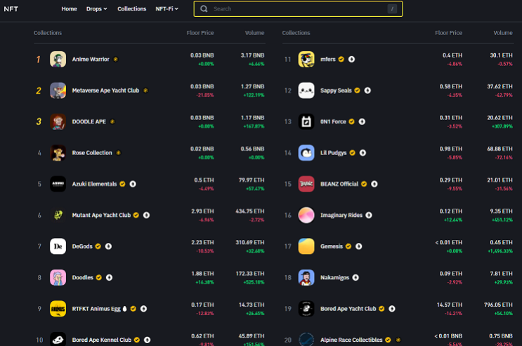Click the Bored Ape Yacht Club logo
Viewport: 522px width, 346px height.
coord(306,309)
